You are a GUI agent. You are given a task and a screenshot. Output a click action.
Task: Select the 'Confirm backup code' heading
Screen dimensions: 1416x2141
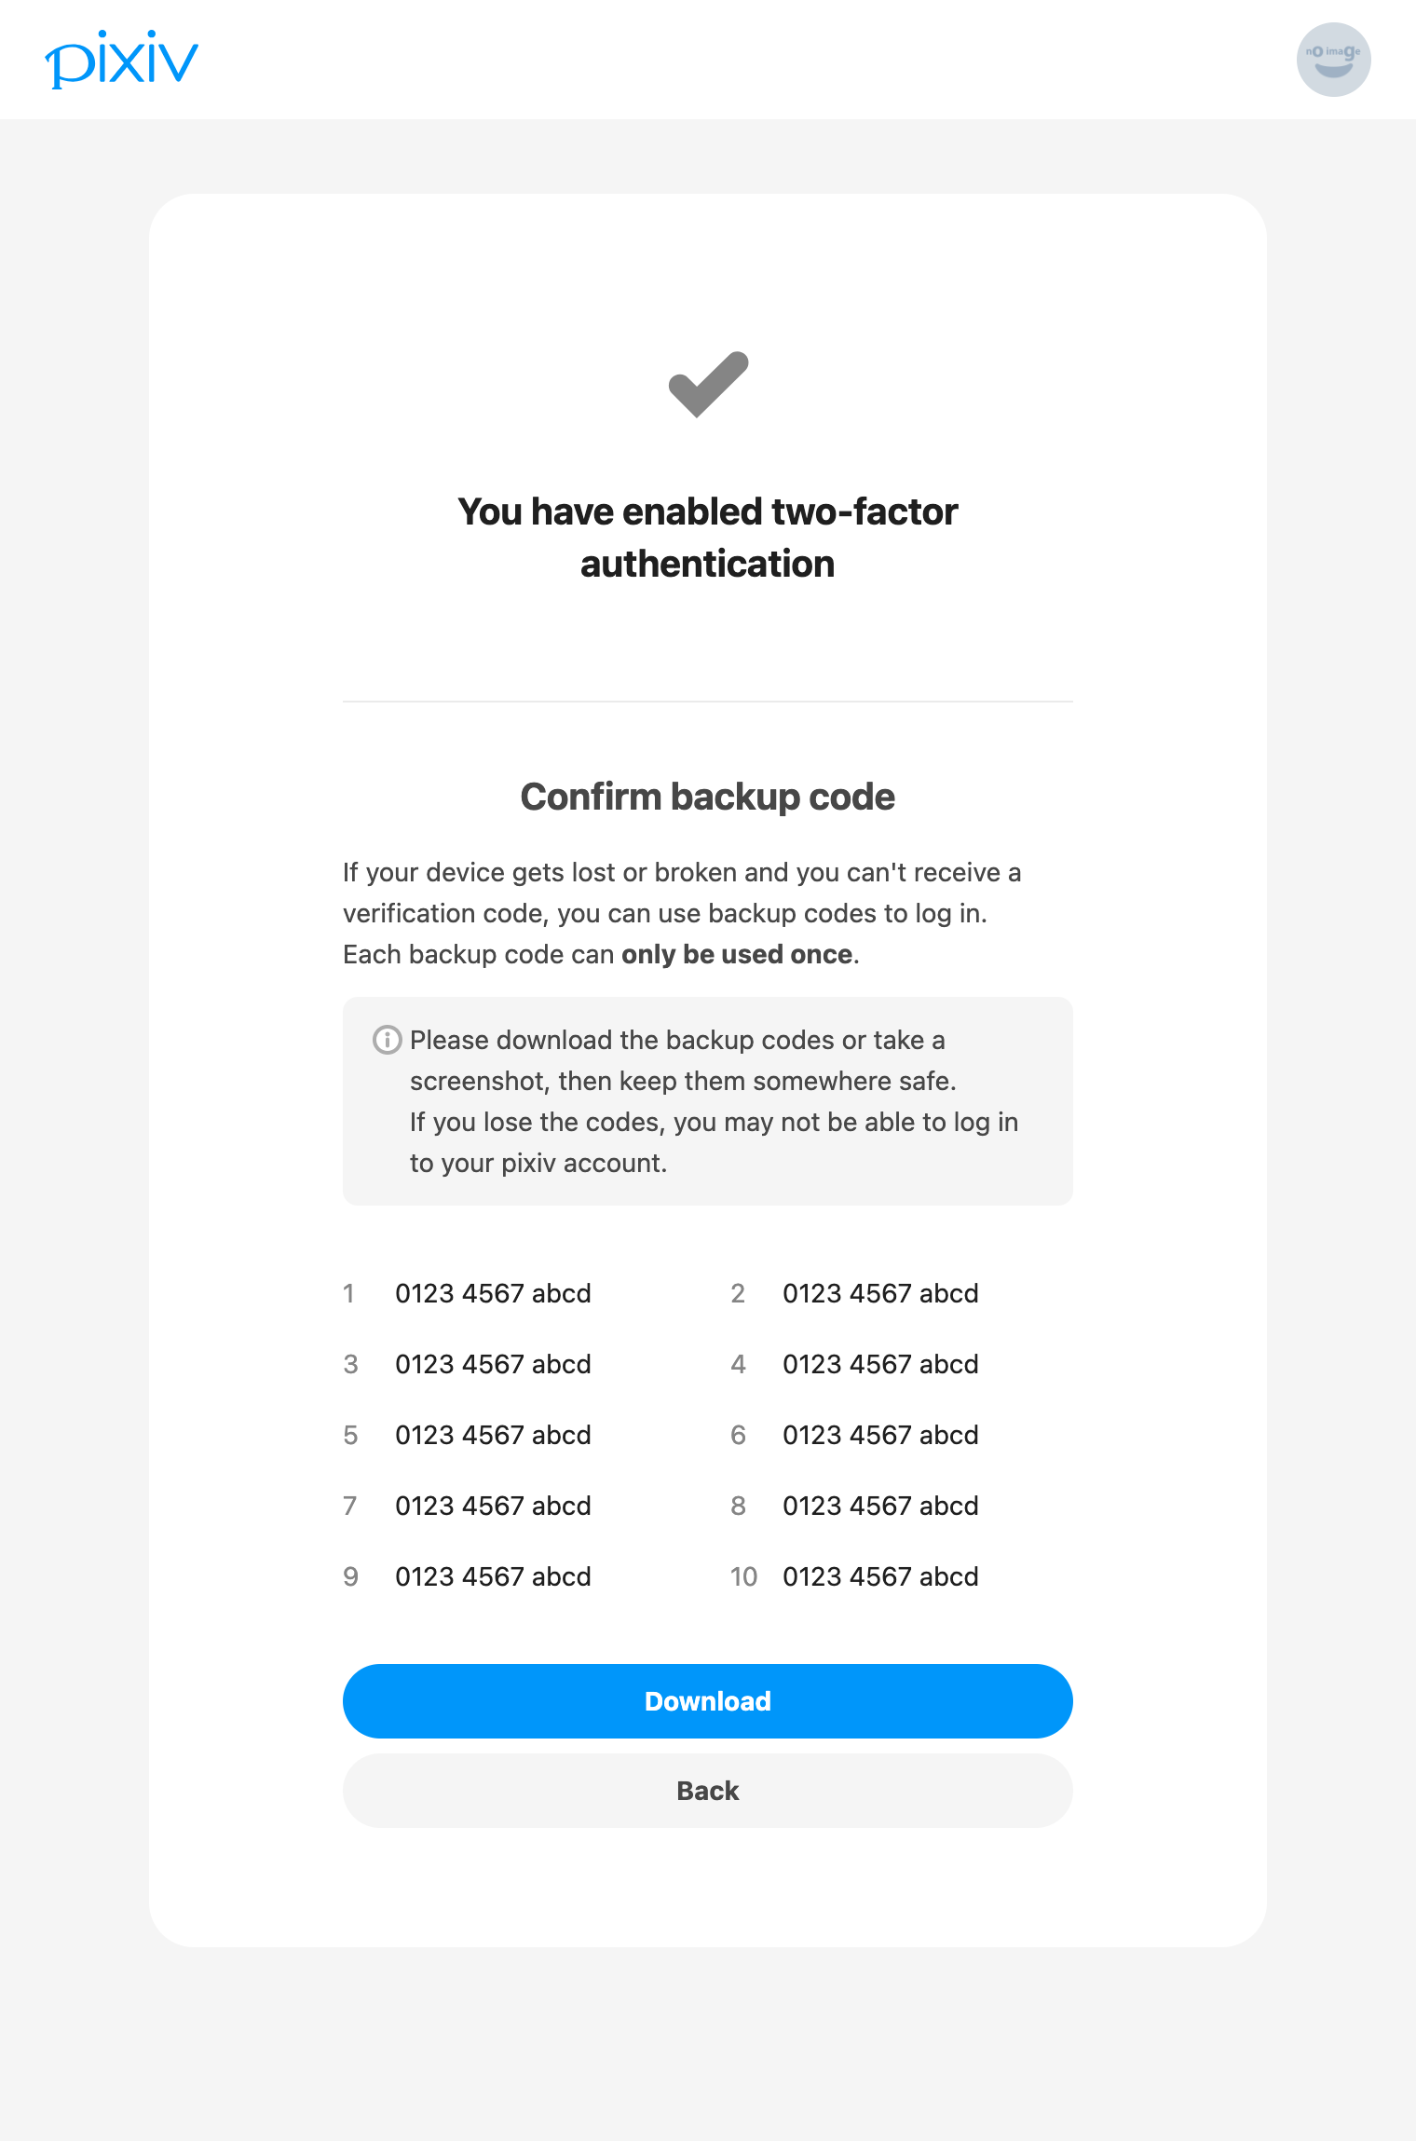(707, 797)
